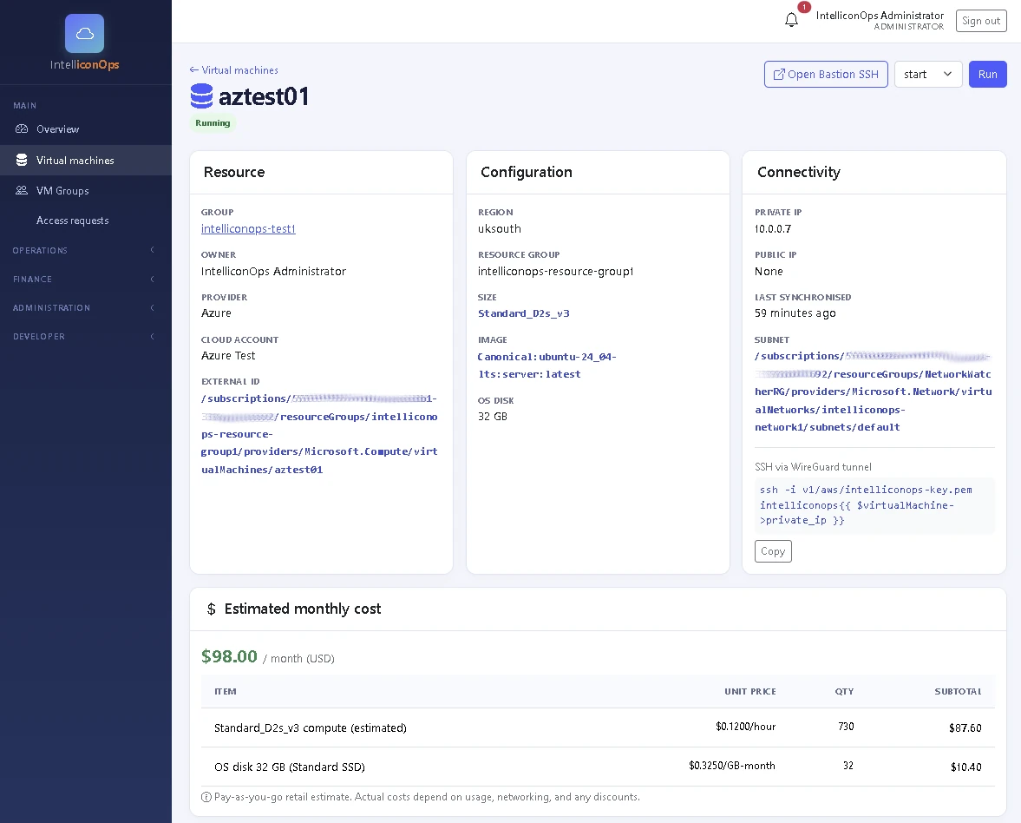Click the Canonical ubuntu image value
Viewport: 1021px width, 823px height.
[547, 365]
